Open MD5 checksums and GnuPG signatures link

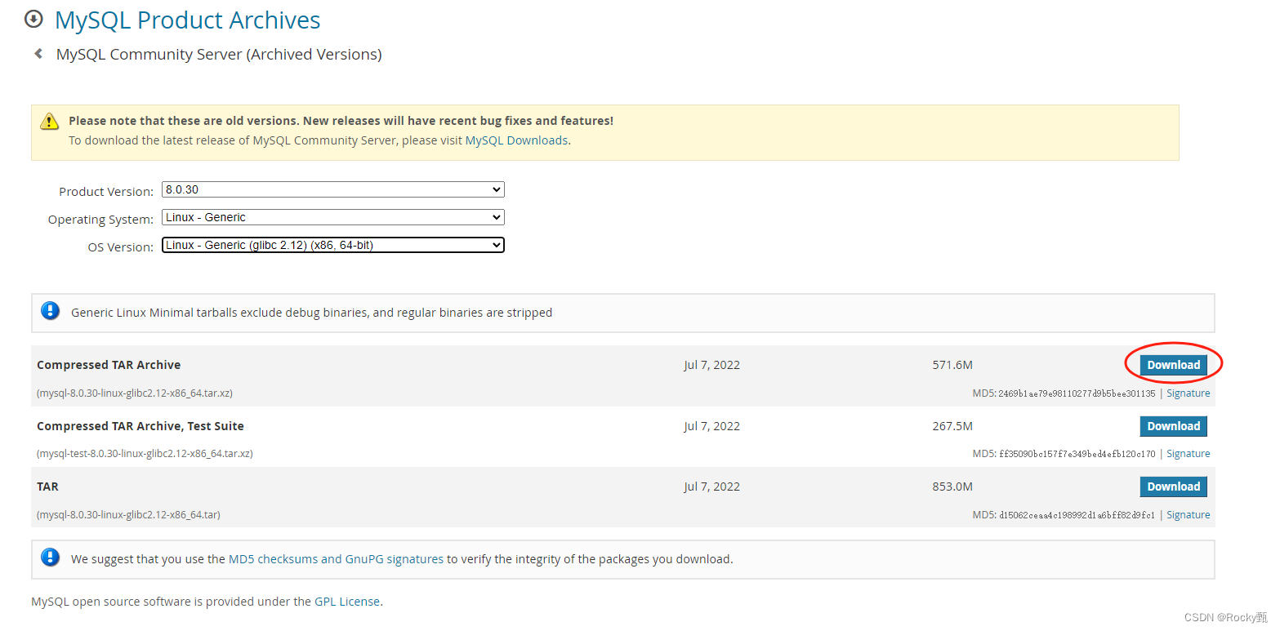tap(336, 559)
